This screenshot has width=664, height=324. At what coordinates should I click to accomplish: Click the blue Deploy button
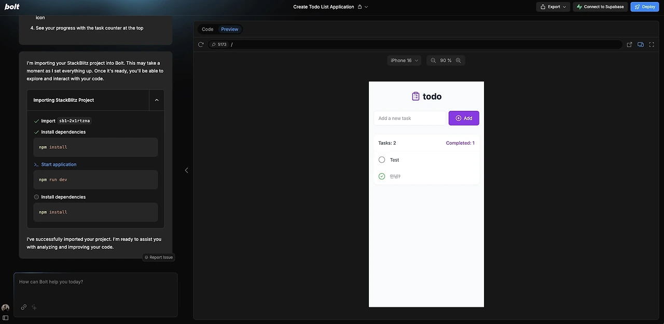coord(644,7)
